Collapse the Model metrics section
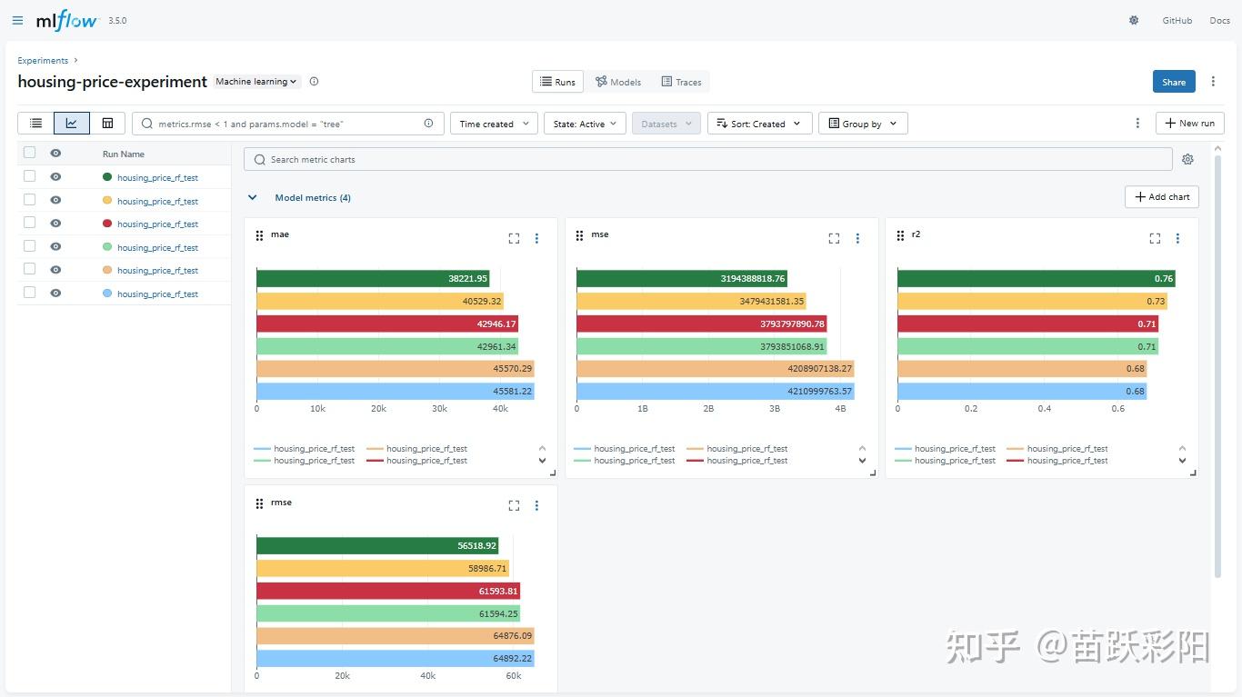The width and height of the screenshot is (1242, 697). coord(253,197)
